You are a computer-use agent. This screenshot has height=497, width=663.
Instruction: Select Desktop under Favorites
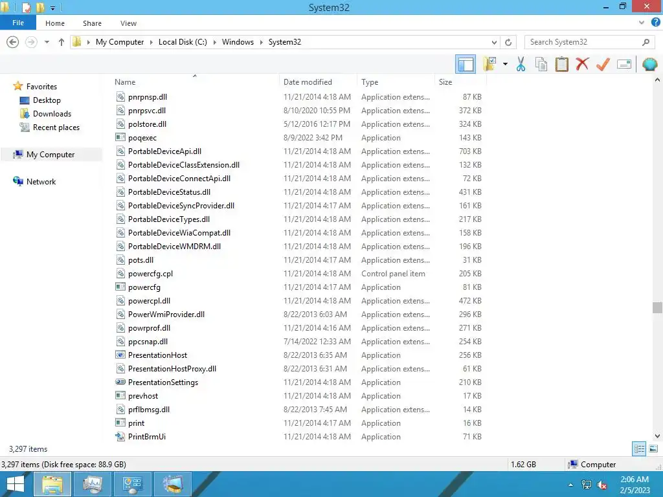point(47,100)
